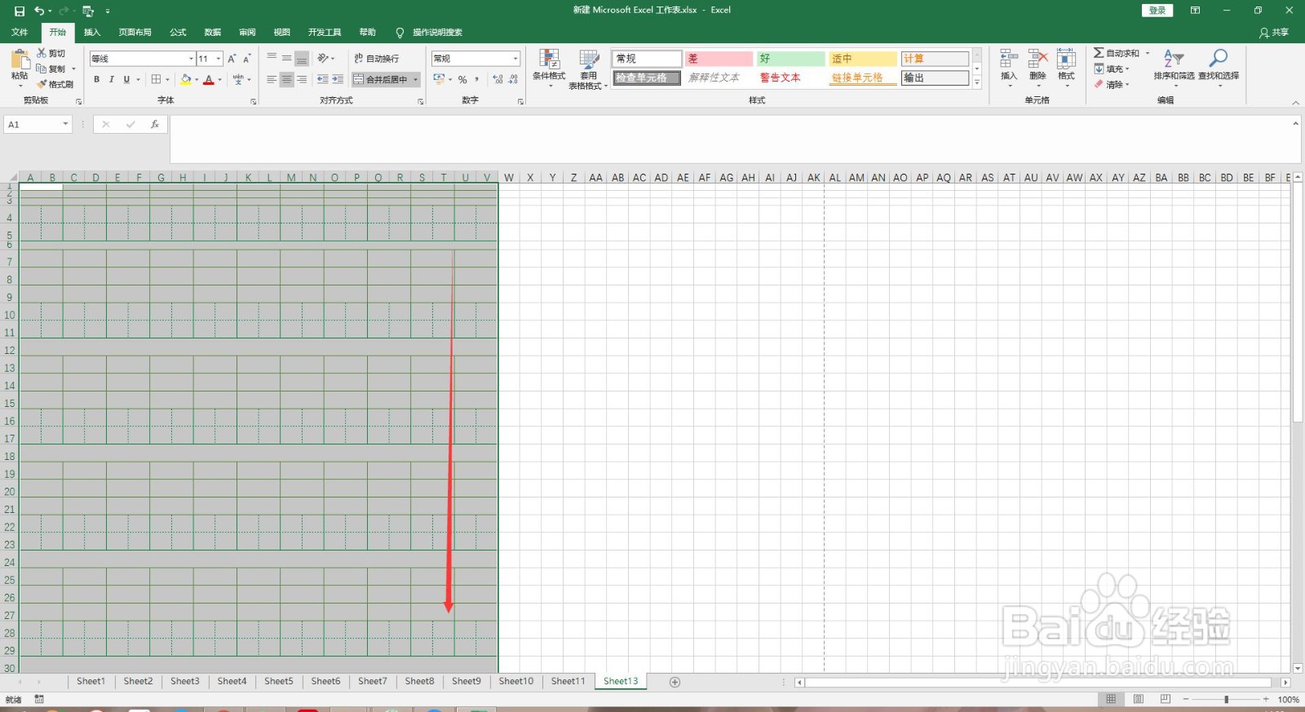Image resolution: width=1305 pixels, height=712 pixels.
Task: Switch to the Formulas (公式) tab
Action: click(x=178, y=33)
